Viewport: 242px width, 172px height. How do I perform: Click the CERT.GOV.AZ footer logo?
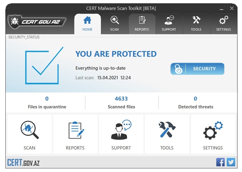pos(23,163)
